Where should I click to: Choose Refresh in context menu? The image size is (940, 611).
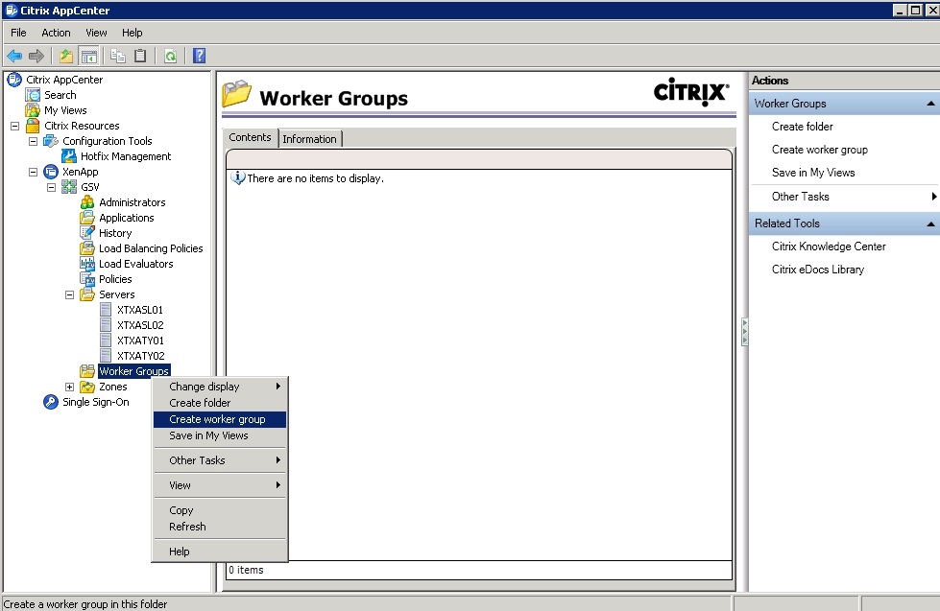click(x=220, y=527)
